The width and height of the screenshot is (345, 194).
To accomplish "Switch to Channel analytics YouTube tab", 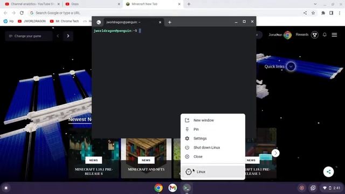I will tap(32, 4).
